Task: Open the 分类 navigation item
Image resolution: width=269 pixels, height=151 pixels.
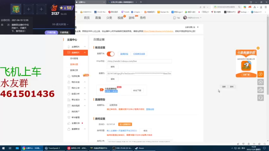Action: [109, 18]
